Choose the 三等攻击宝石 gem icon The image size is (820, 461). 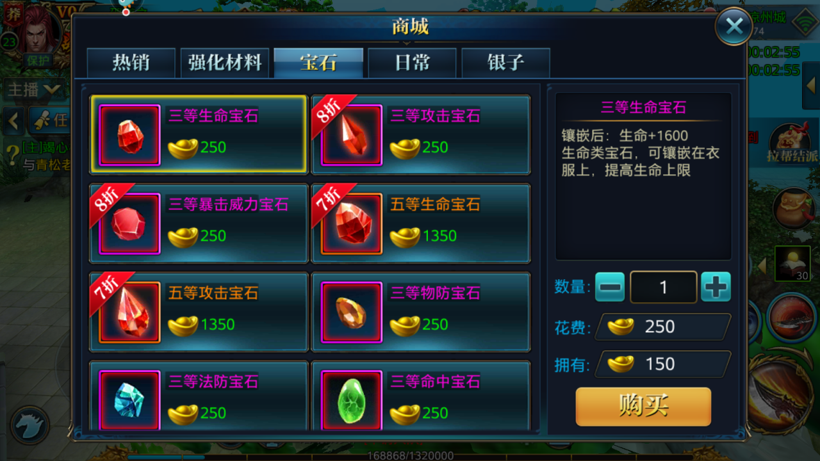click(352, 136)
